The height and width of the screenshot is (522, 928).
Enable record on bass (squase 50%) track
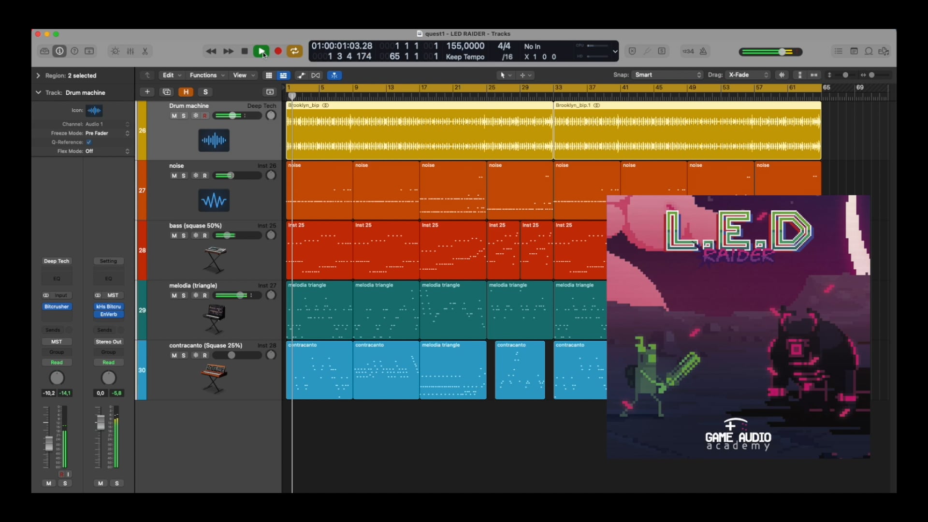click(205, 236)
